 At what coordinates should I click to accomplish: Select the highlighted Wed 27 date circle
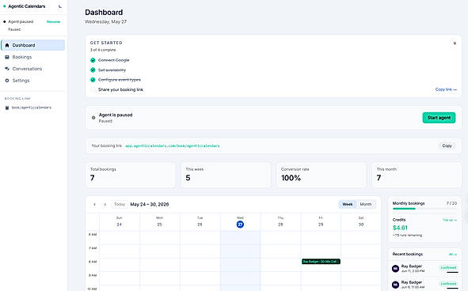click(x=240, y=225)
